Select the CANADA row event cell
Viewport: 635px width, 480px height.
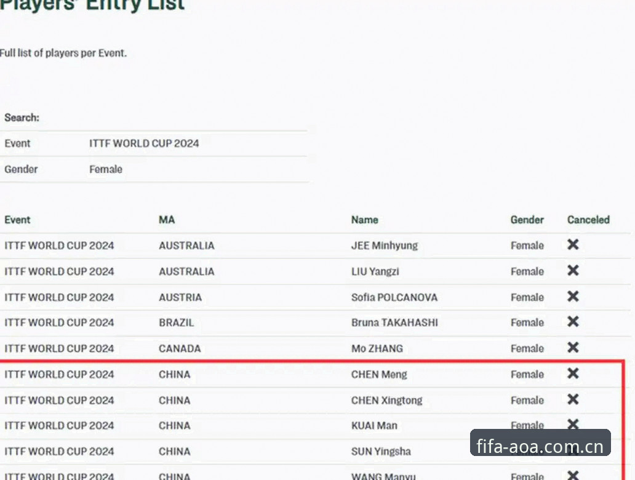(x=59, y=348)
